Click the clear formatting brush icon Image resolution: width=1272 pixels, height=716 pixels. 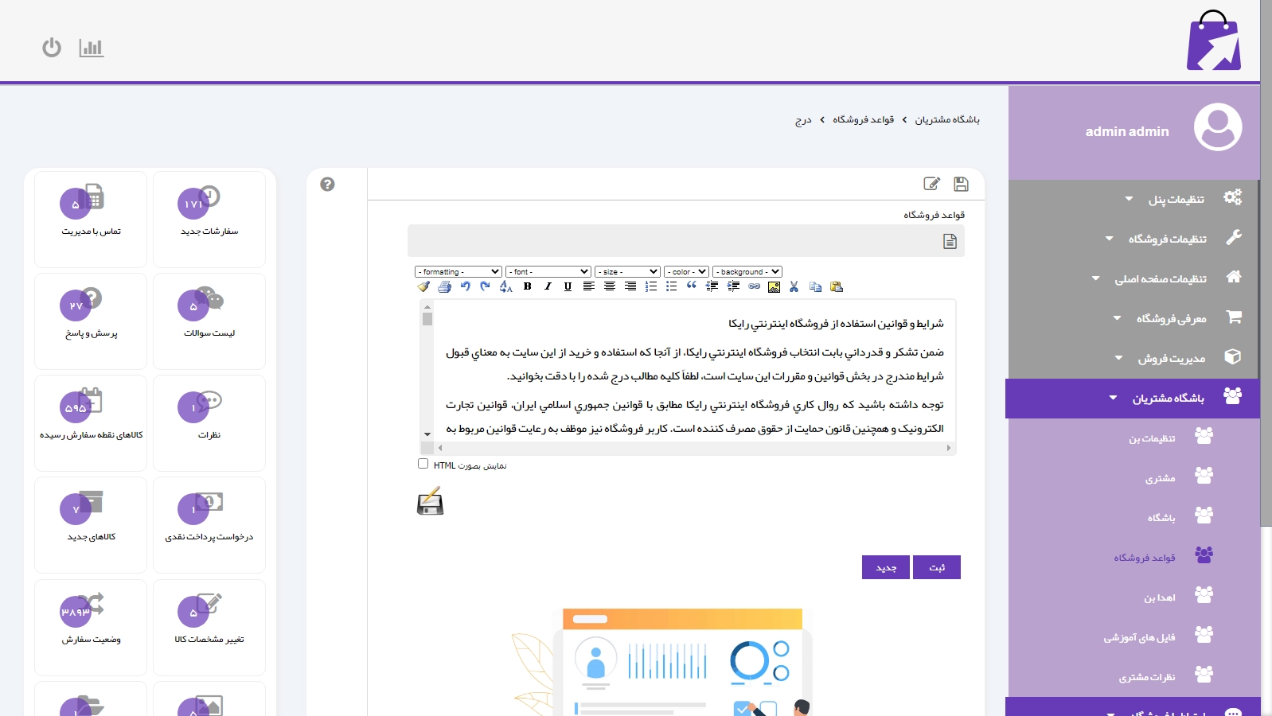(x=423, y=286)
